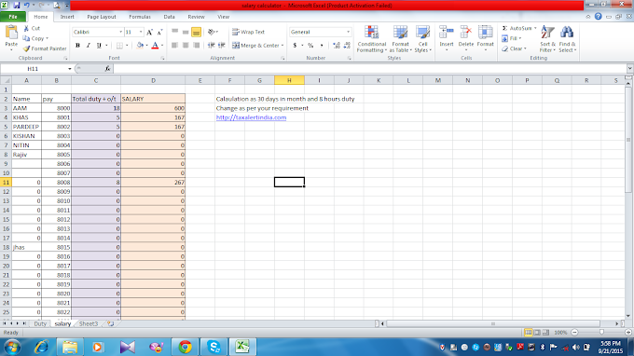Image resolution: width=634 pixels, height=356 pixels.
Task: Toggle Bold formatting
Action: point(77,46)
